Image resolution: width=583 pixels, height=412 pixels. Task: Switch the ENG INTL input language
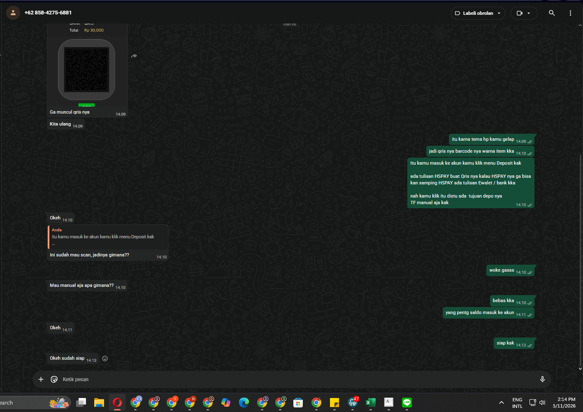coord(517,403)
